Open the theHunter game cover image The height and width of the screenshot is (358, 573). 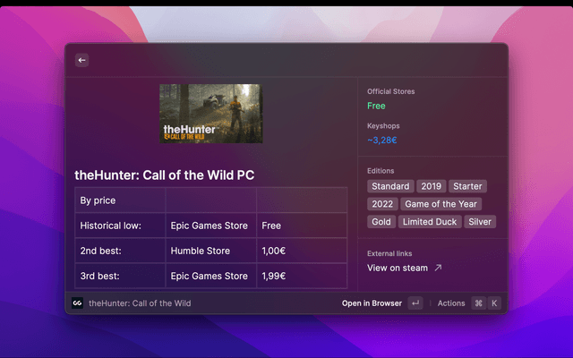pos(211,114)
